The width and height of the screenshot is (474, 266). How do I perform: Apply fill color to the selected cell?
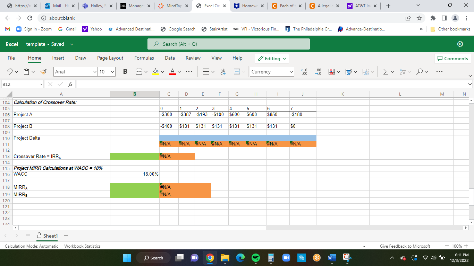[155, 72]
